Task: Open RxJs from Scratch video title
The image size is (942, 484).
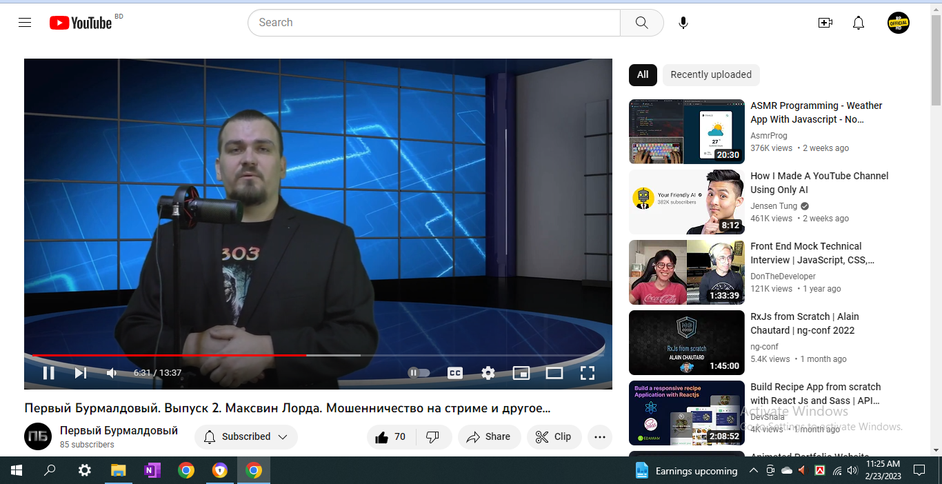Action: pos(805,323)
